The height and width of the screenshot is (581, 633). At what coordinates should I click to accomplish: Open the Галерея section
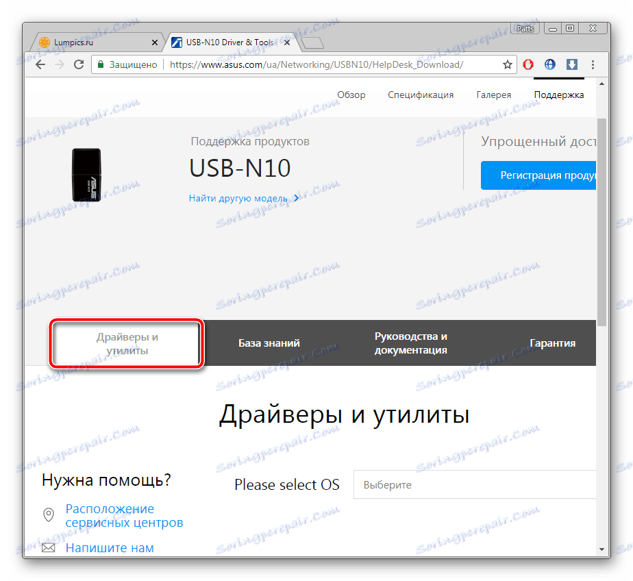pyautogui.click(x=494, y=95)
